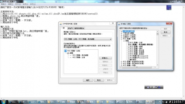Open the Notepad 檢視(V) menu
Viewport: 185px width, 104px height.
(x=25, y=4)
